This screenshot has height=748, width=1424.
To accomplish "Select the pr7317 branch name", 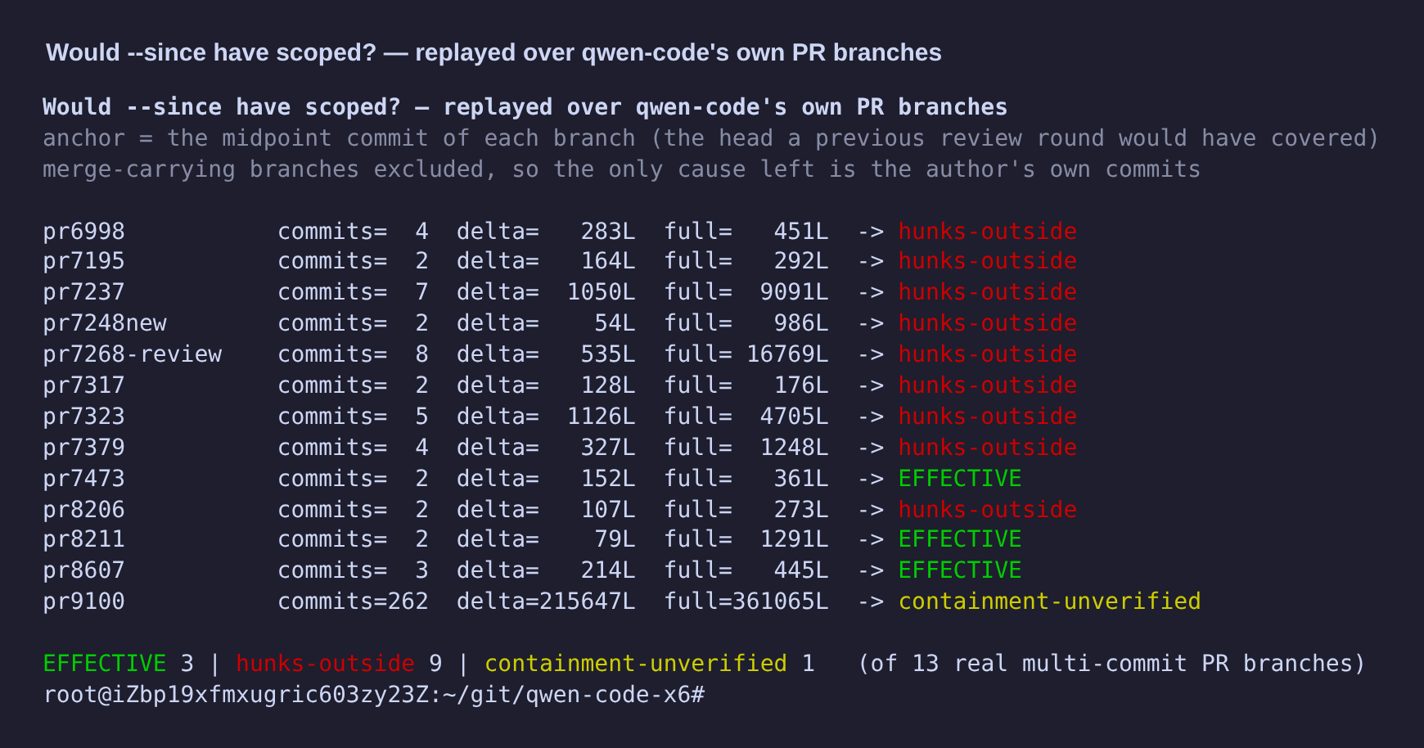I will [x=83, y=385].
